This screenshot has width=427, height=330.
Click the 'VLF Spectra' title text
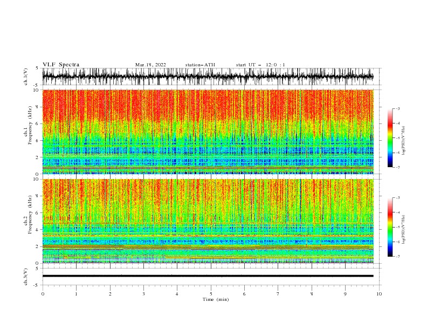tap(61, 65)
